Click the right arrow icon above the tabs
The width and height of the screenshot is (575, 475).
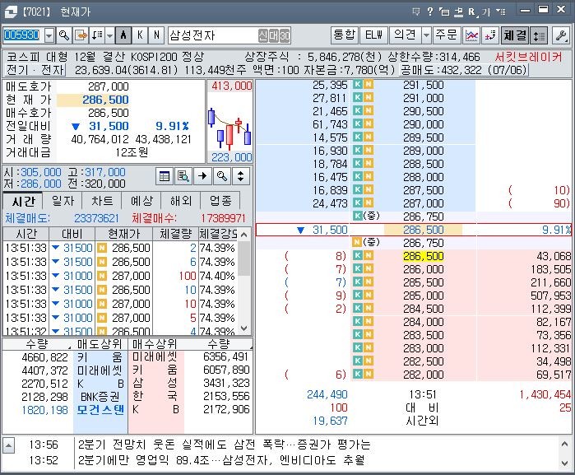[202, 176]
